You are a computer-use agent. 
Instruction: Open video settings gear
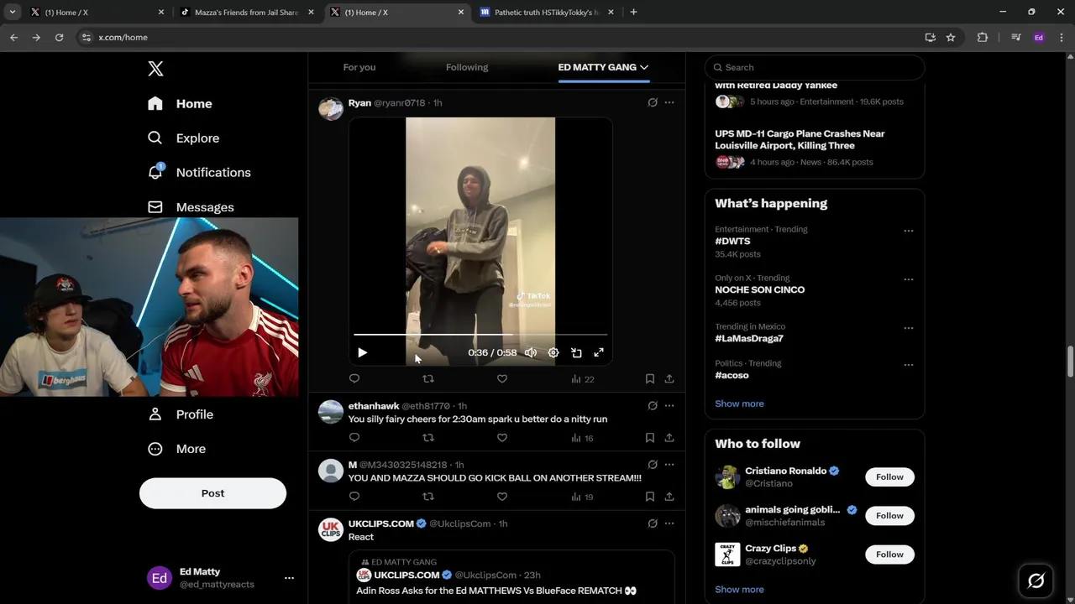tap(553, 353)
